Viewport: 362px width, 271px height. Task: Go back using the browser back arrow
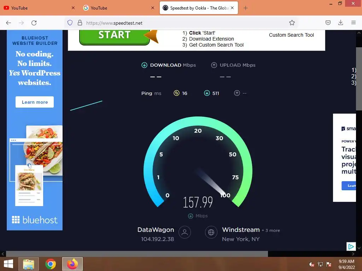[8, 23]
